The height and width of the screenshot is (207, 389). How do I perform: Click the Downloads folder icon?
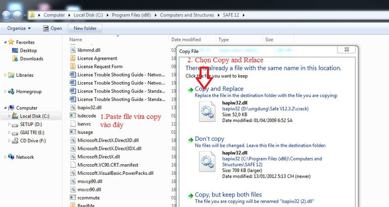point(15,58)
